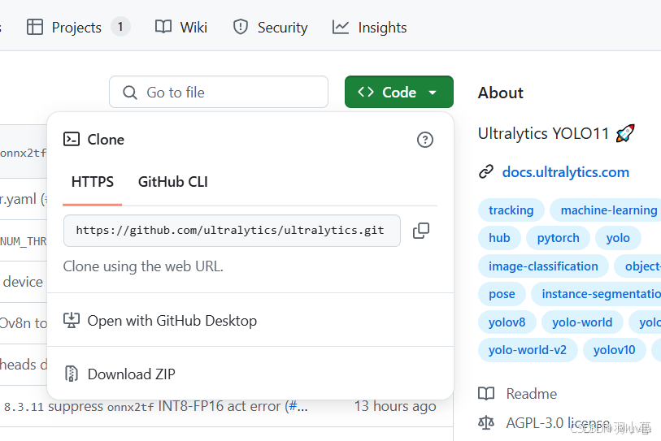The height and width of the screenshot is (441, 661).
Task: Collapse the green Code dropdown button
Action: point(398,92)
